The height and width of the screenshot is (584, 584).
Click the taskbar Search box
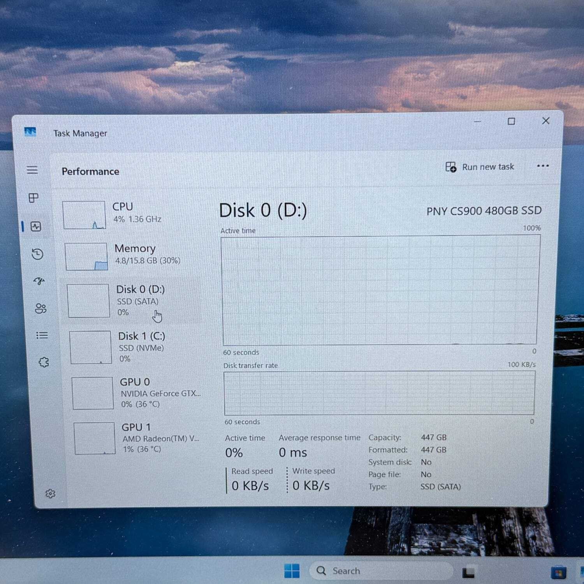382,571
